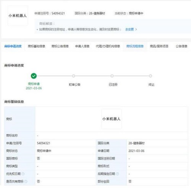
Task: Select the 公告信息 tab
Action: pos(181,46)
